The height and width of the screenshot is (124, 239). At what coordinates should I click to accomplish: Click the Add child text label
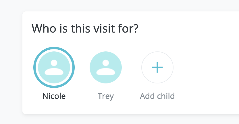(x=157, y=96)
